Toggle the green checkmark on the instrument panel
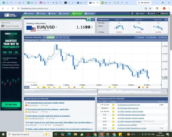Screen dimensions: 172x137 [x=89, y=20]
